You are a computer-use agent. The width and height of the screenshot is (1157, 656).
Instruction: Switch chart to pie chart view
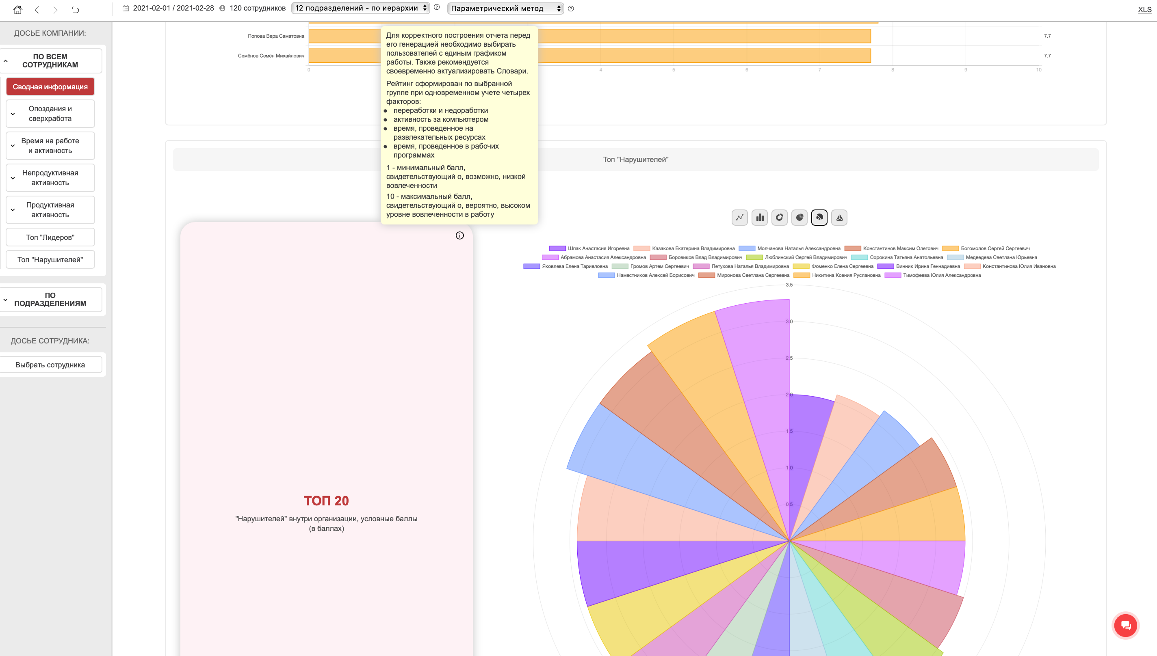(799, 218)
